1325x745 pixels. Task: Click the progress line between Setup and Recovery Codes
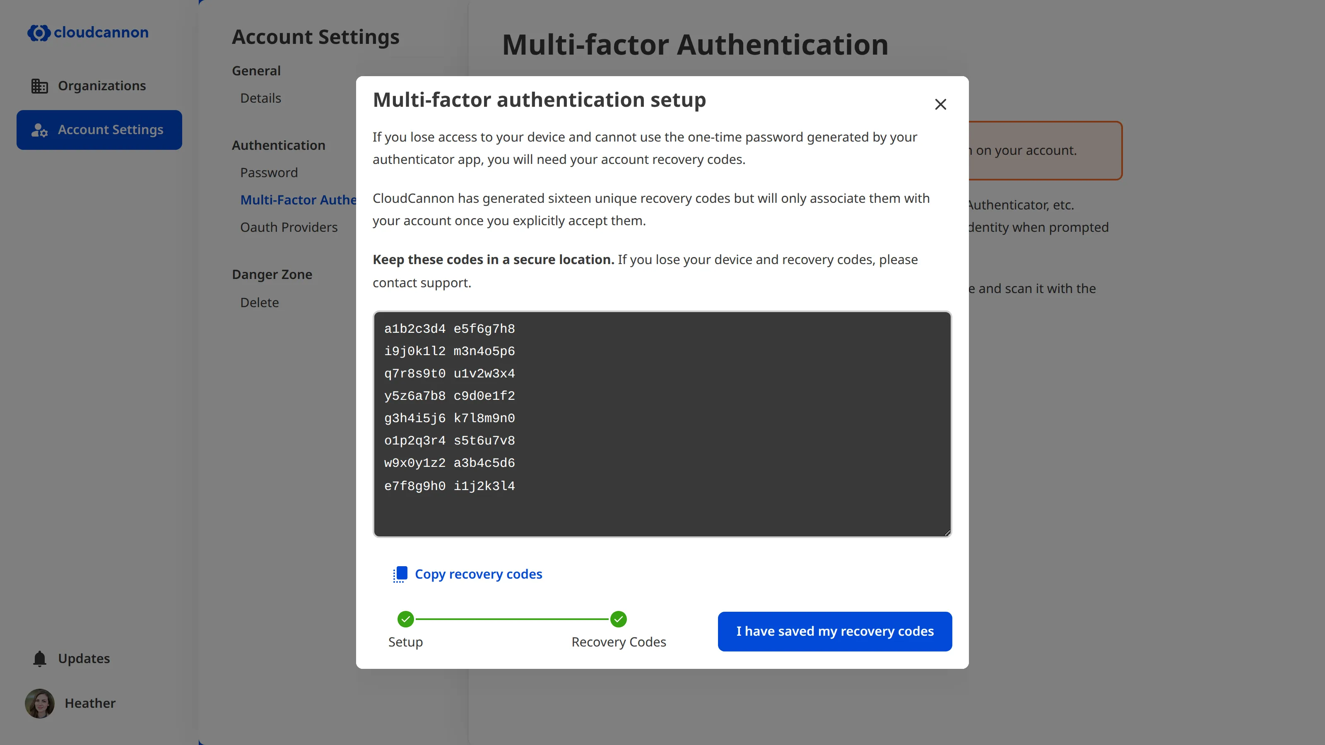[512, 619]
